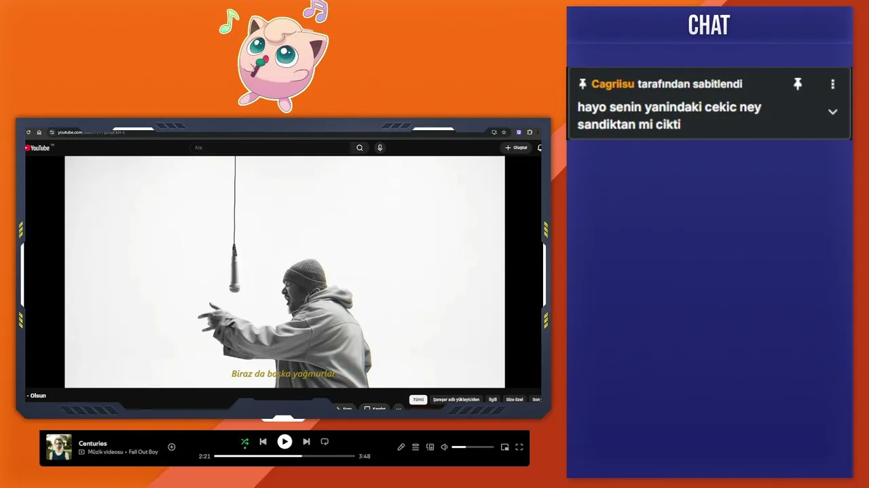Open the mini player icon
This screenshot has width=869, height=488.
click(504, 447)
